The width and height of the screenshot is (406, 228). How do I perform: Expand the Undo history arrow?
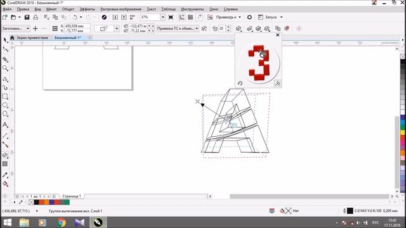[81, 17]
